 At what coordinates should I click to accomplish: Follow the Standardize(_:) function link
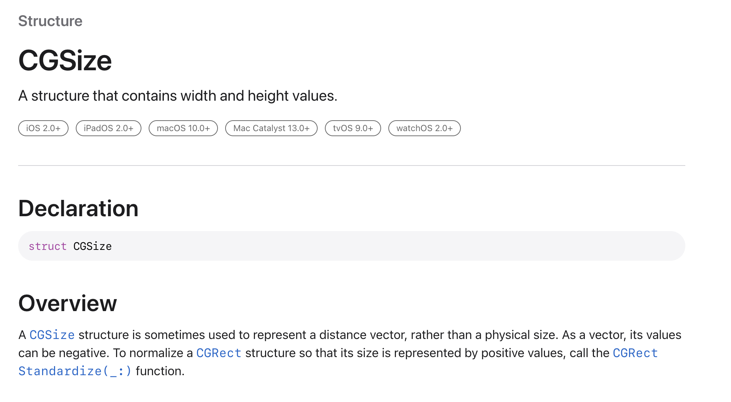click(x=75, y=371)
